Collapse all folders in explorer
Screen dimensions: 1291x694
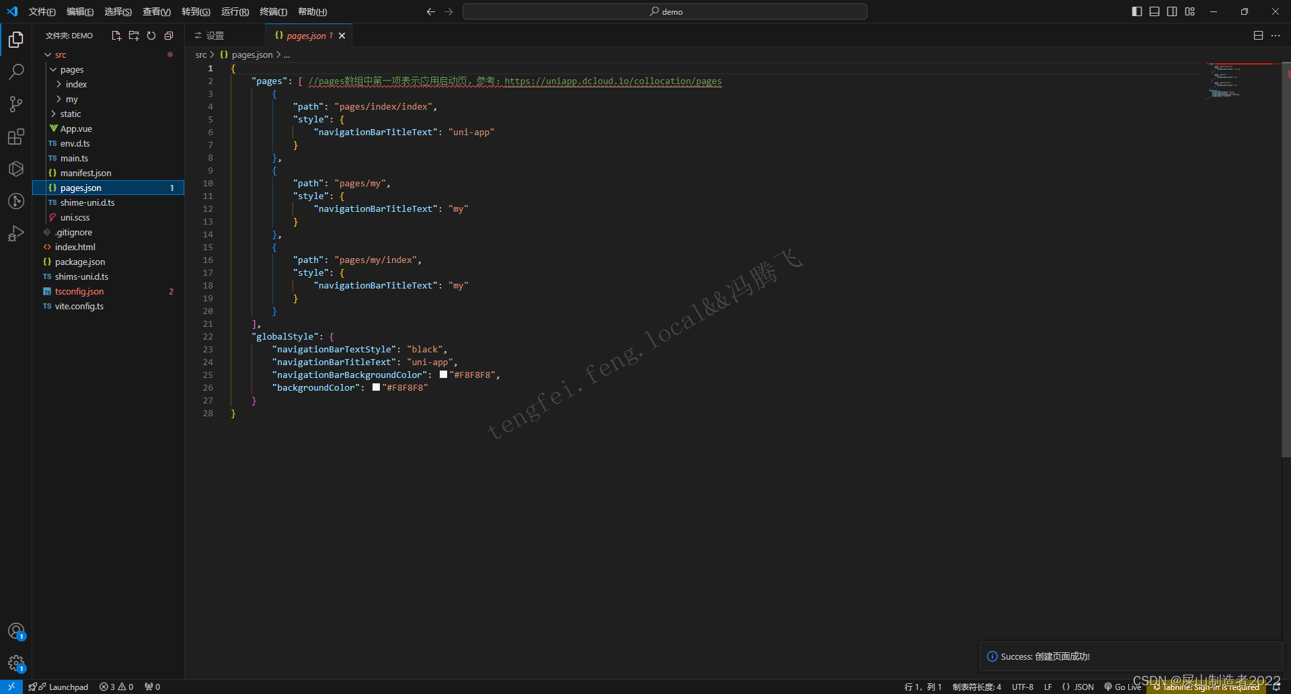pyautogui.click(x=169, y=36)
